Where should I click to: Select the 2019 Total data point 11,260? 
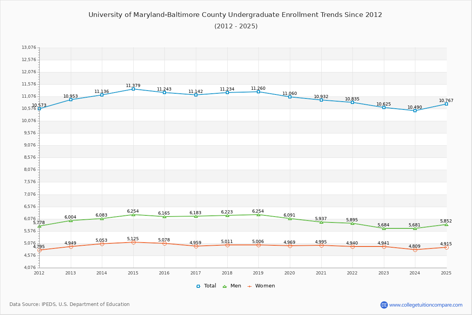point(258,92)
